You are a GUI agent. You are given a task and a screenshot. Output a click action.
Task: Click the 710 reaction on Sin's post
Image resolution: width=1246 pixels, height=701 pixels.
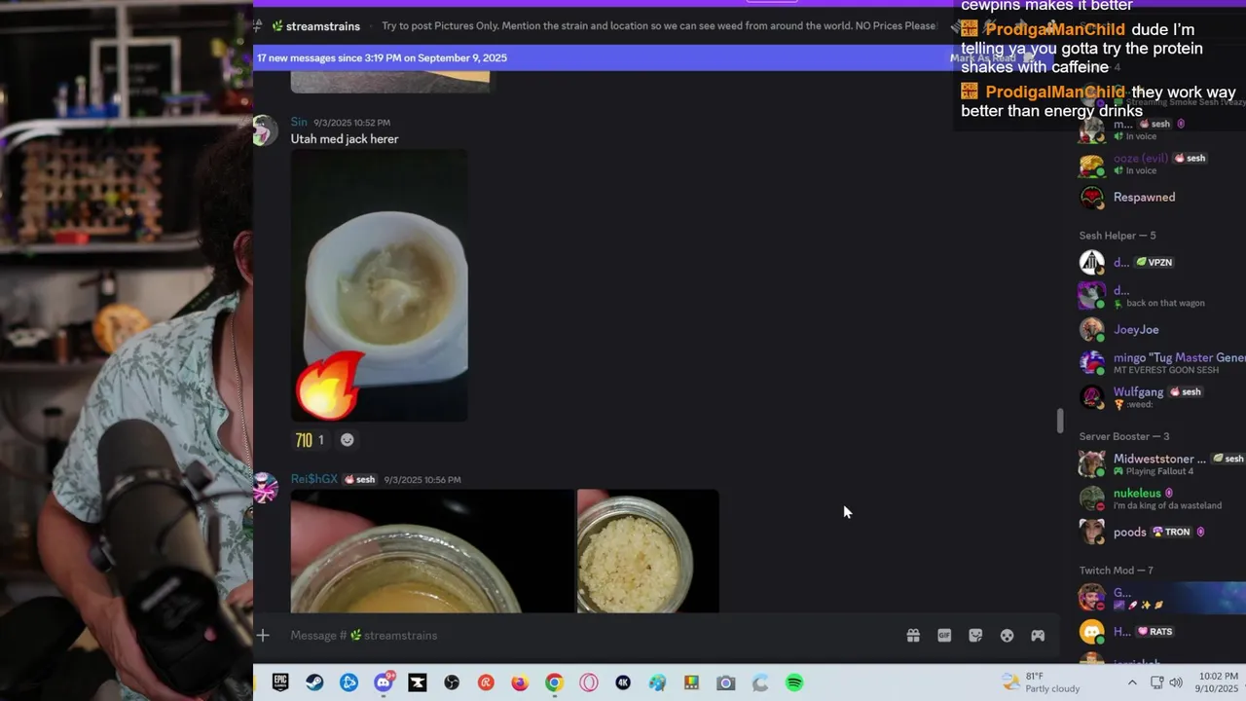coord(310,440)
